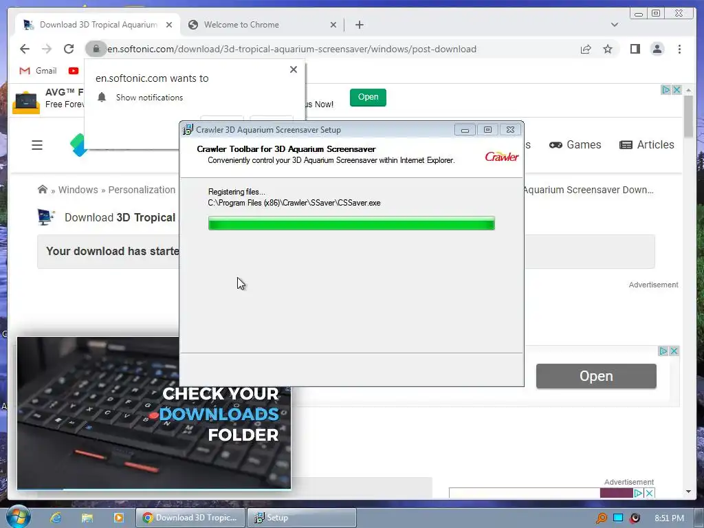Switch to Download 3D Tropical Aquarium tab

(x=98, y=25)
